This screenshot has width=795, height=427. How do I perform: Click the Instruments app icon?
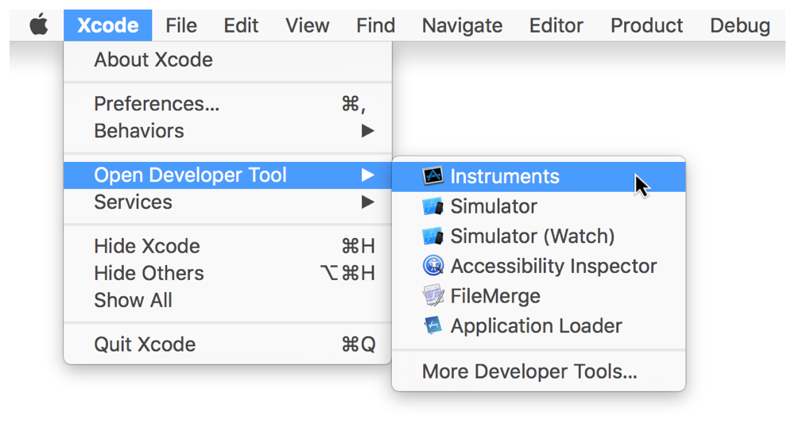[432, 176]
